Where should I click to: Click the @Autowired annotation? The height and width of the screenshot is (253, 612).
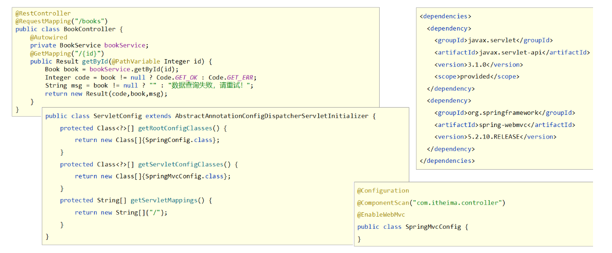49,37
